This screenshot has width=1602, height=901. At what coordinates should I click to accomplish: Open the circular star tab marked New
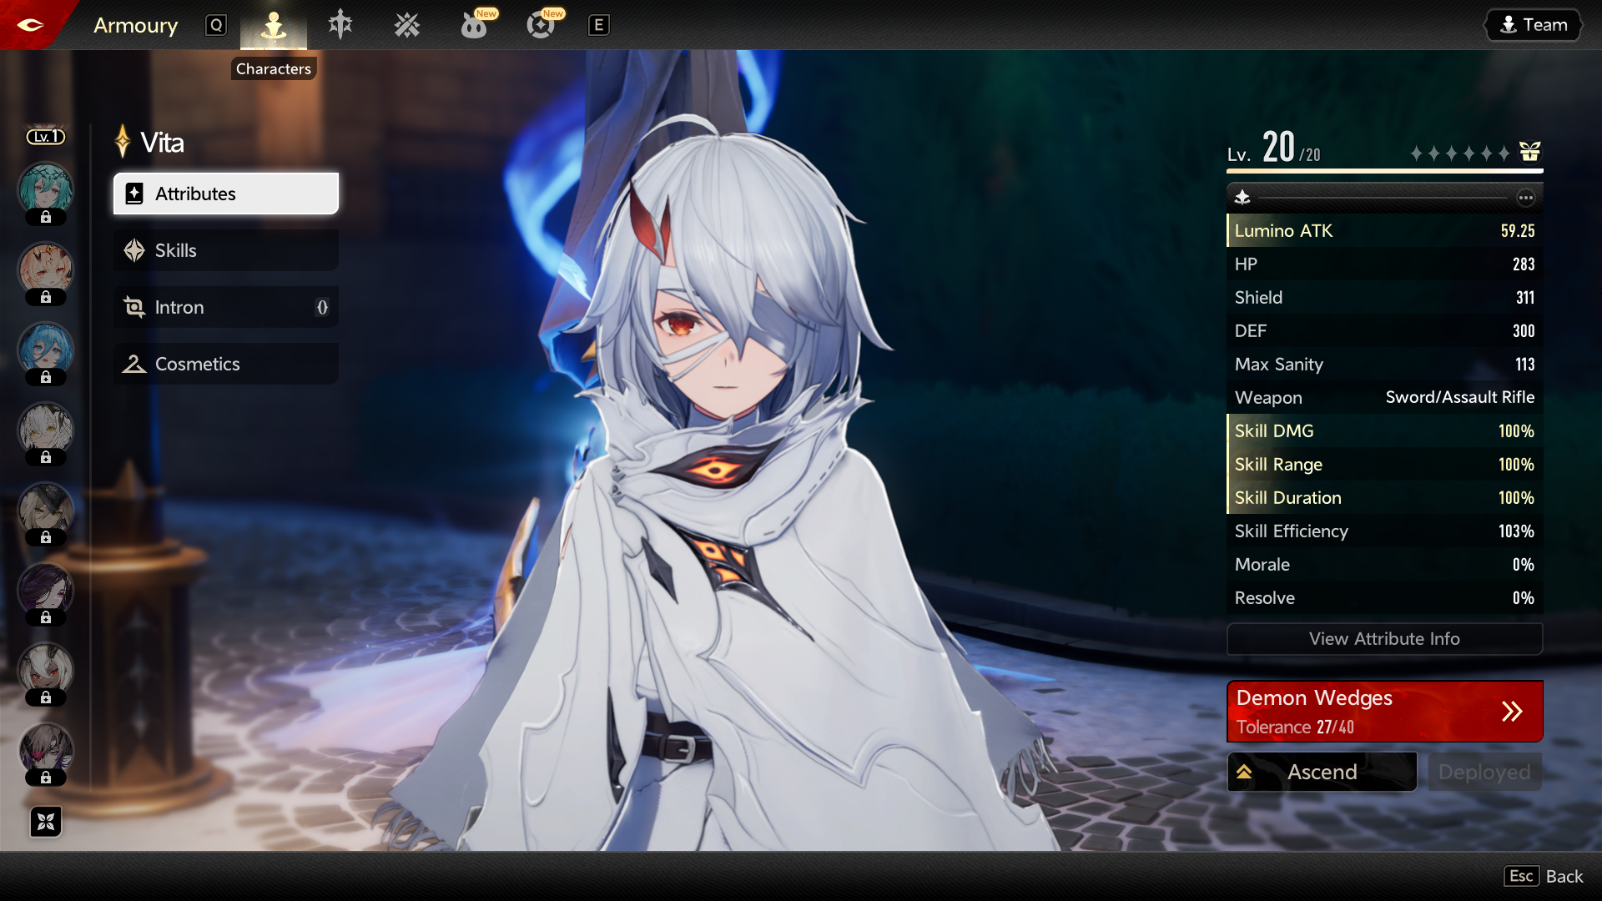pos(541,26)
